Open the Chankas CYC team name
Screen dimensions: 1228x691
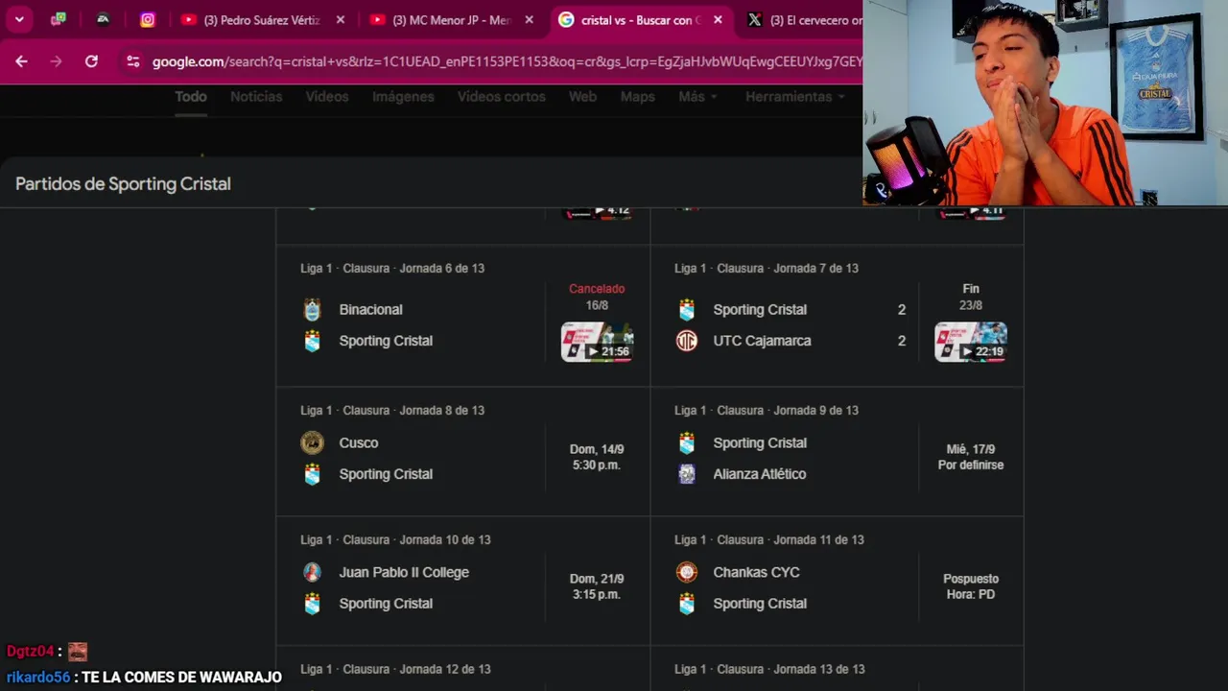756,572
